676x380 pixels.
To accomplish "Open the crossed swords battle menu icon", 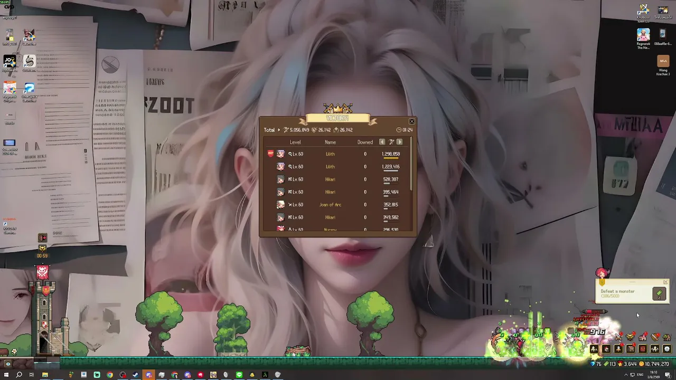I will [618, 337].
